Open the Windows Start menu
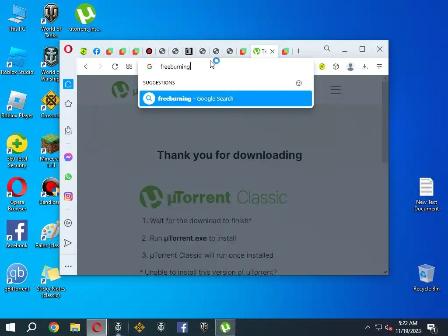Image resolution: width=448 pixels, height=336 pixels. pos(10,327)
